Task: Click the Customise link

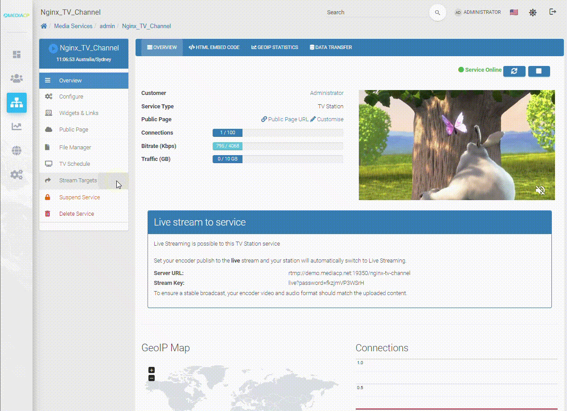Action: coord(327,119)
